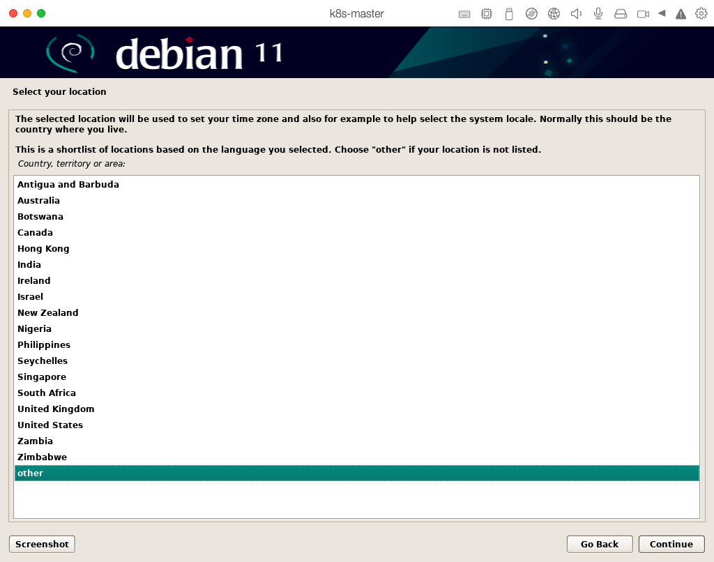
Task: Select India in the list
Action: click(356, 264)
